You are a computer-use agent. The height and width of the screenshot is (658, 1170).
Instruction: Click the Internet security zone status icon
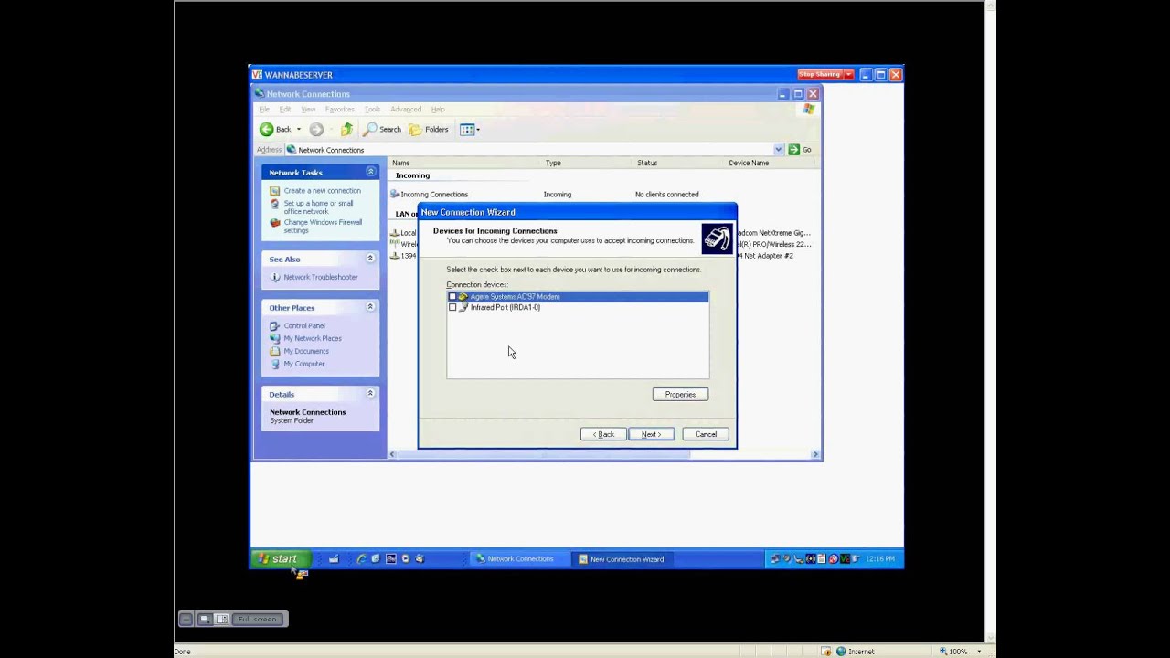click(x=841, y=652)
